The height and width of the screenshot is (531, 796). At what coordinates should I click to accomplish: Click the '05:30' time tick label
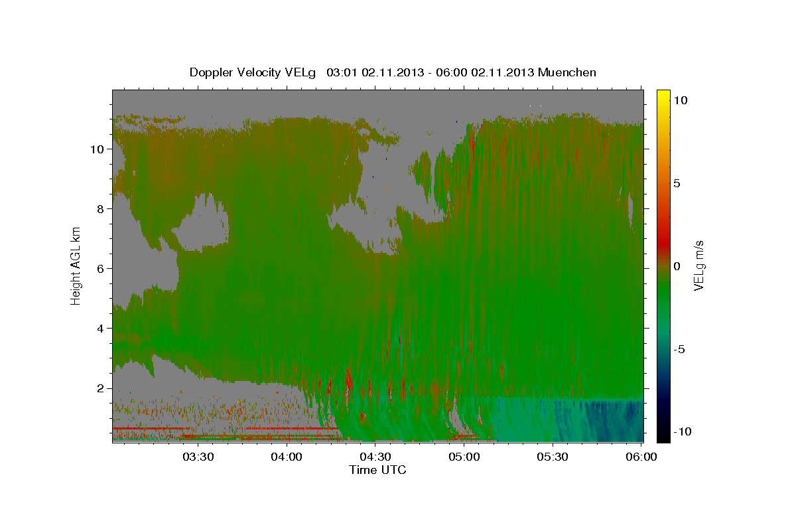pos(553,457)
